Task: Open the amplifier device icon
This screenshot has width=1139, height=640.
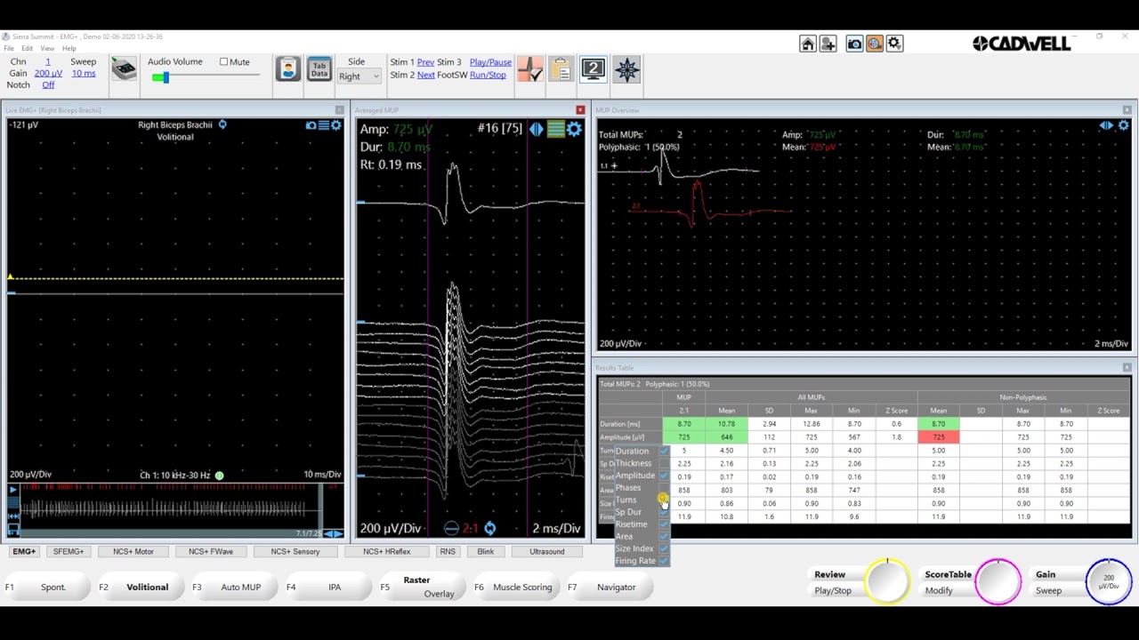Action: (124, 69)
